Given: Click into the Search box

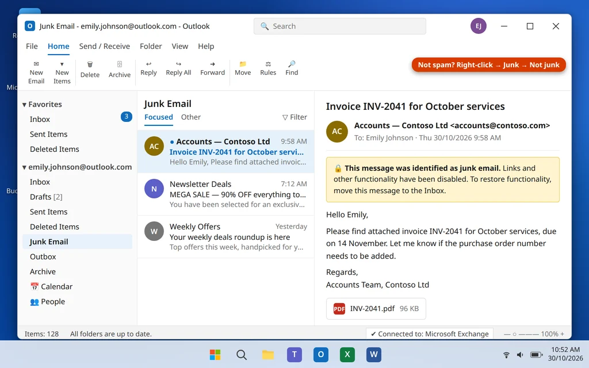Looking at the screenshot, I should [x=339, y=26].
